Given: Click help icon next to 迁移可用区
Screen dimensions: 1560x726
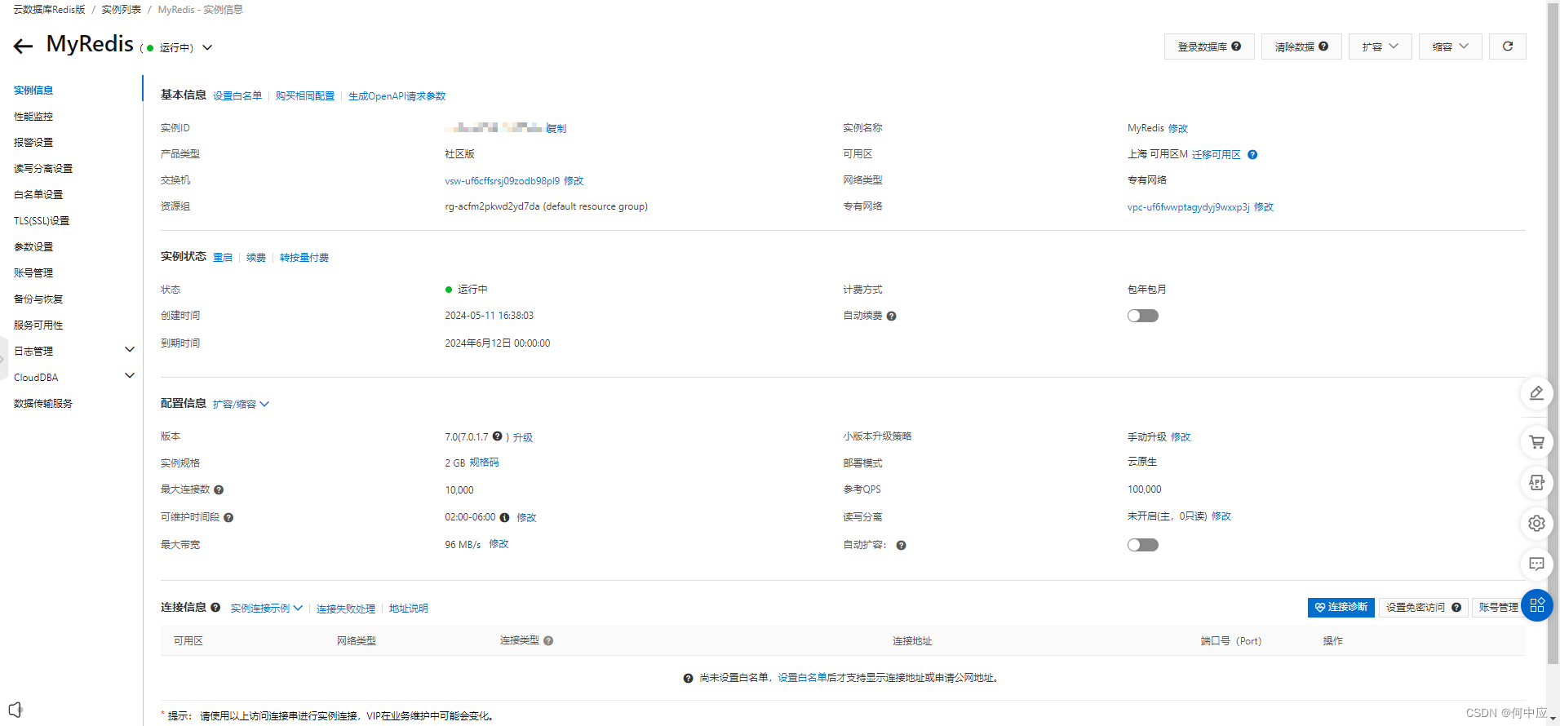Looking at the screenshot, I should pyautogui.click(x=1252, y=155).
